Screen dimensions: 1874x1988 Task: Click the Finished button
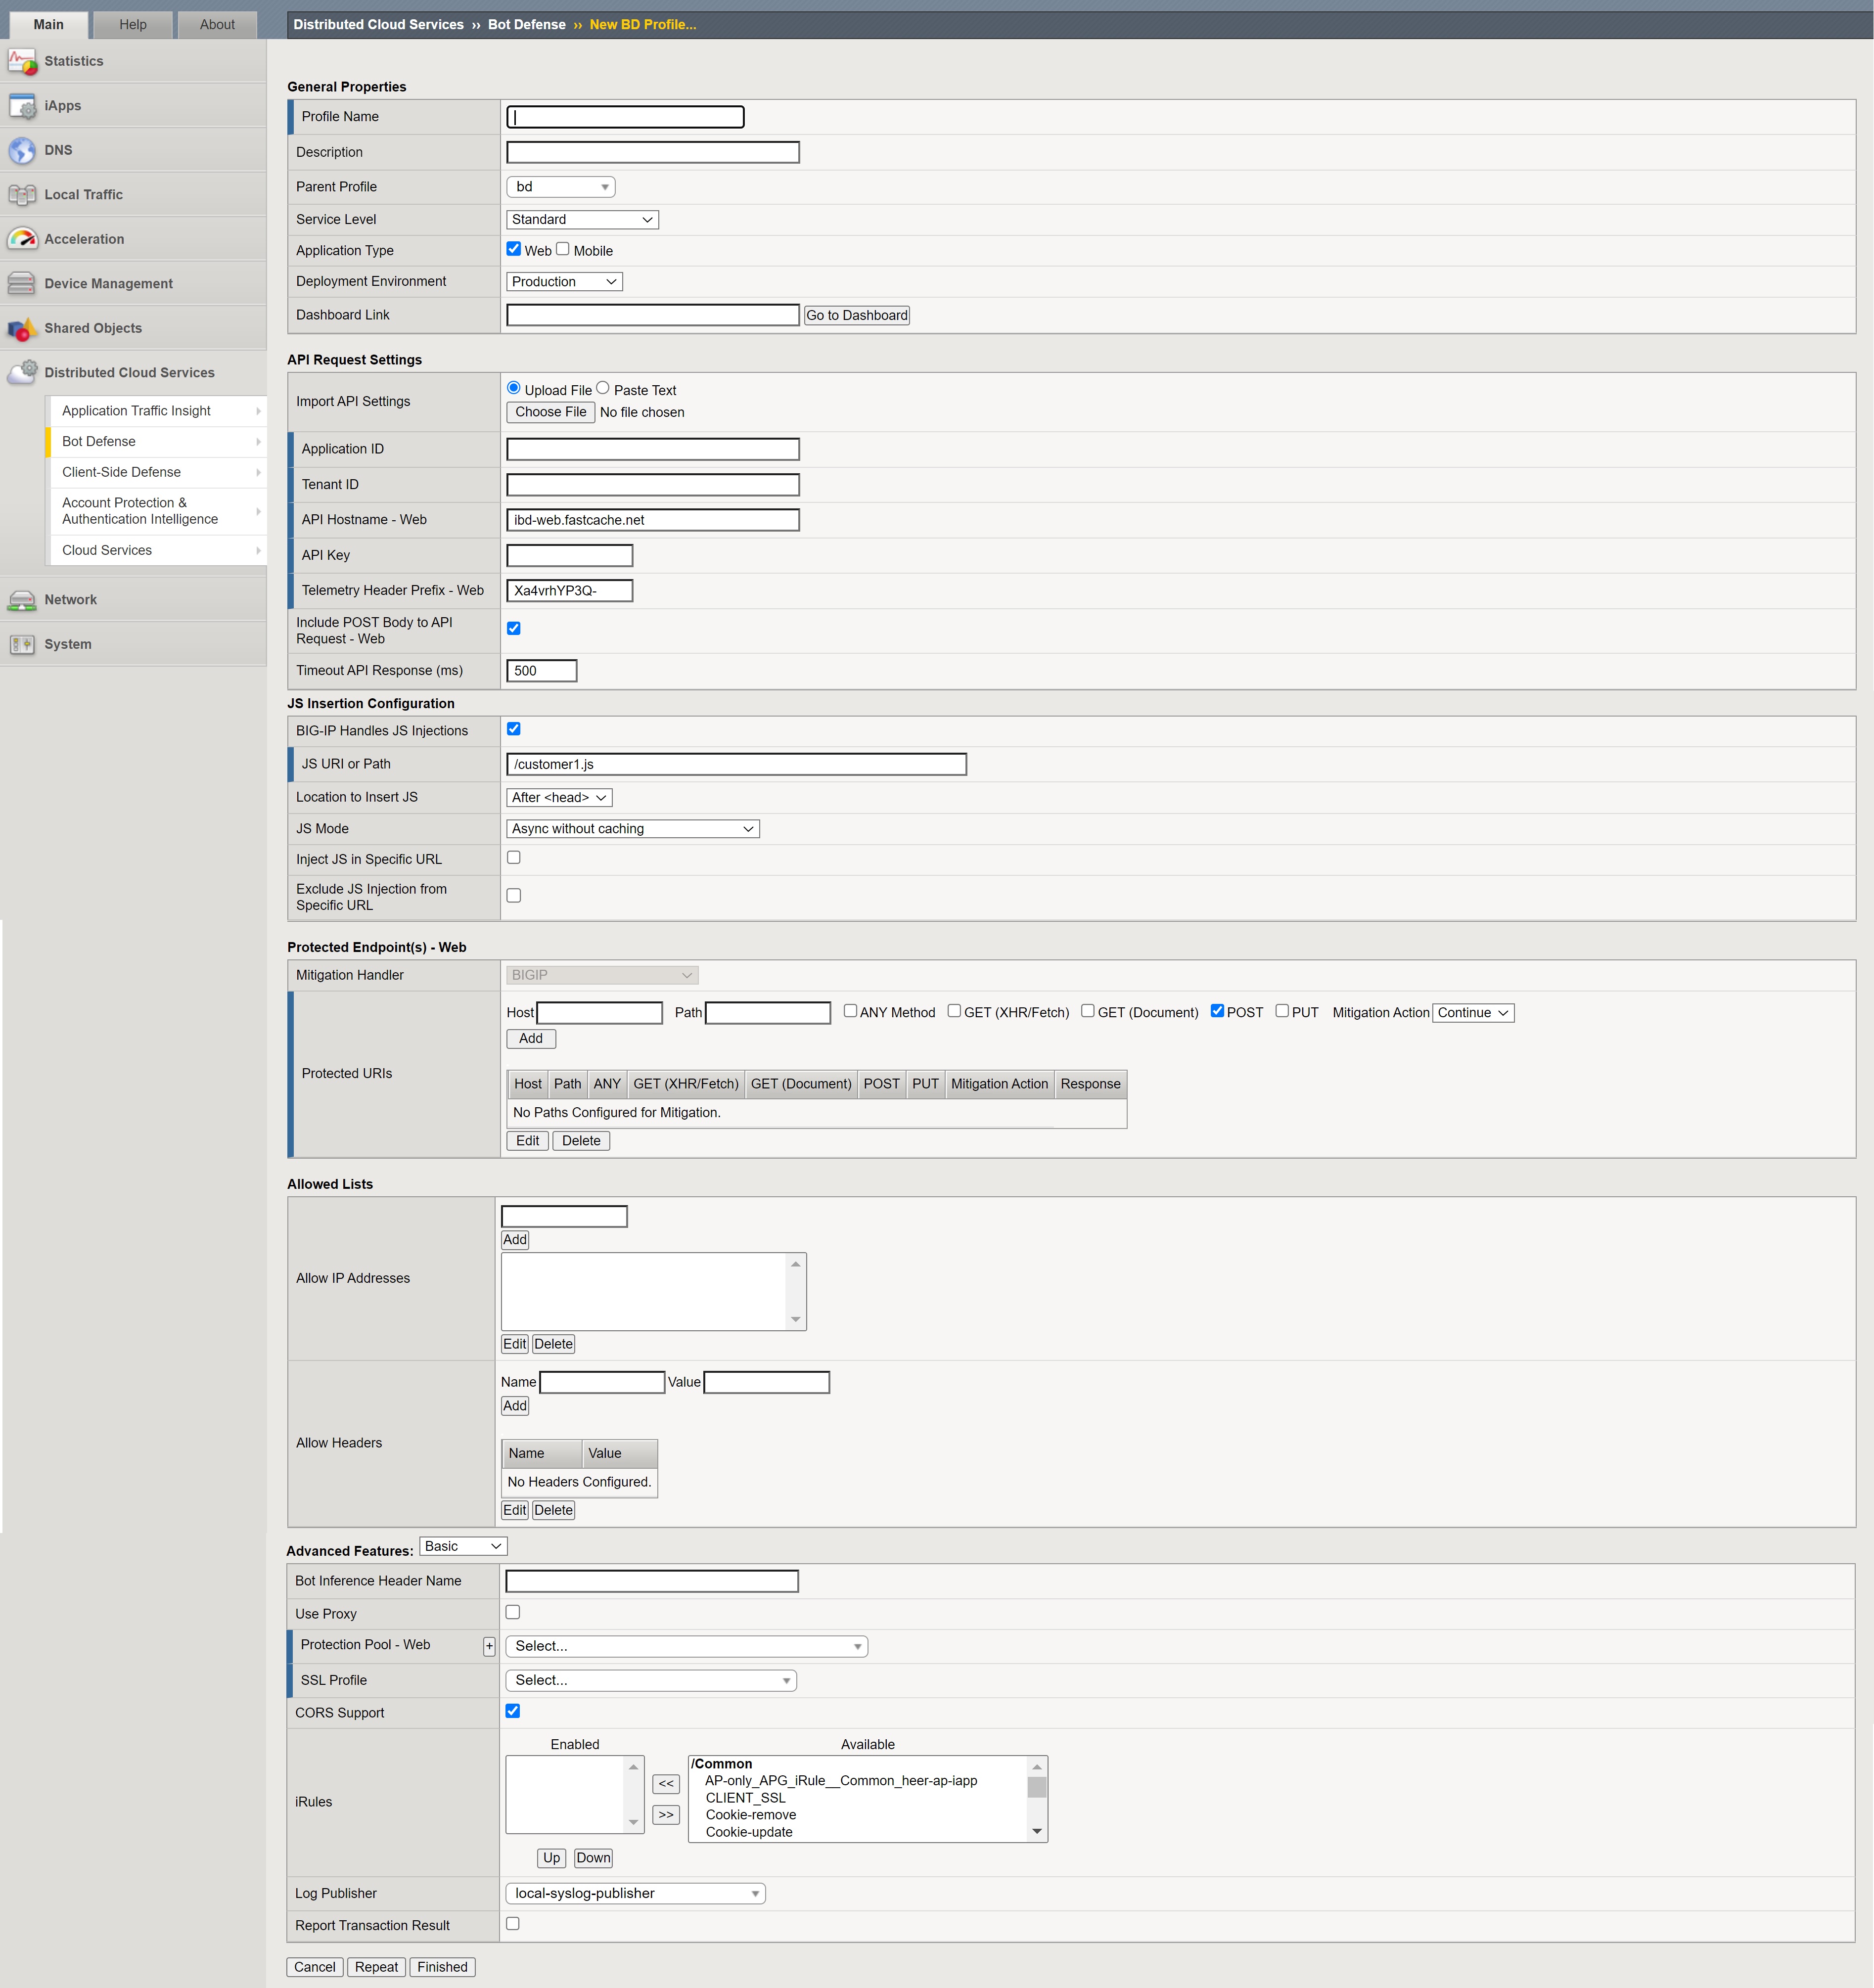coord(442,1967)
